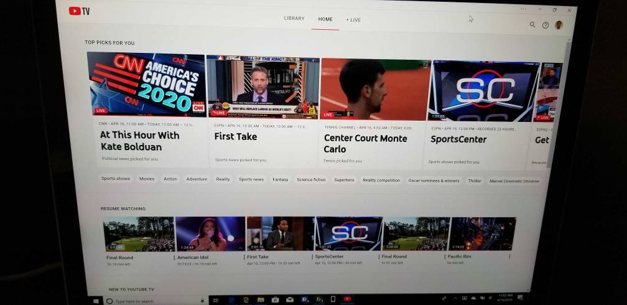Open the First Take top pick title
The width and height of the screenshot is (627, 305).
(x=236, y=136)
